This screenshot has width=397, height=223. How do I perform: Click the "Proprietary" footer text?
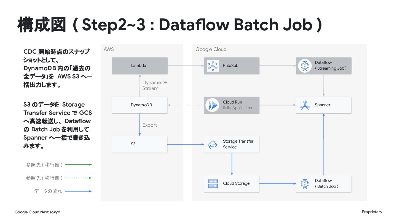(x=372, y=212)
